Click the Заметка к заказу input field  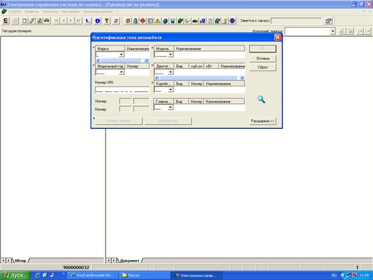tap(296, 21)
